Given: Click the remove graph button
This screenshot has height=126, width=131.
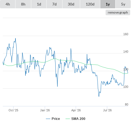Looking at the screenshot, I should (x=118, y=12).
